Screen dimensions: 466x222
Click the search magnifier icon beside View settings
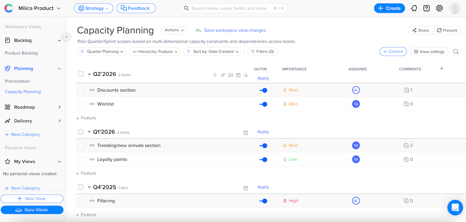(x=456, y=52)
